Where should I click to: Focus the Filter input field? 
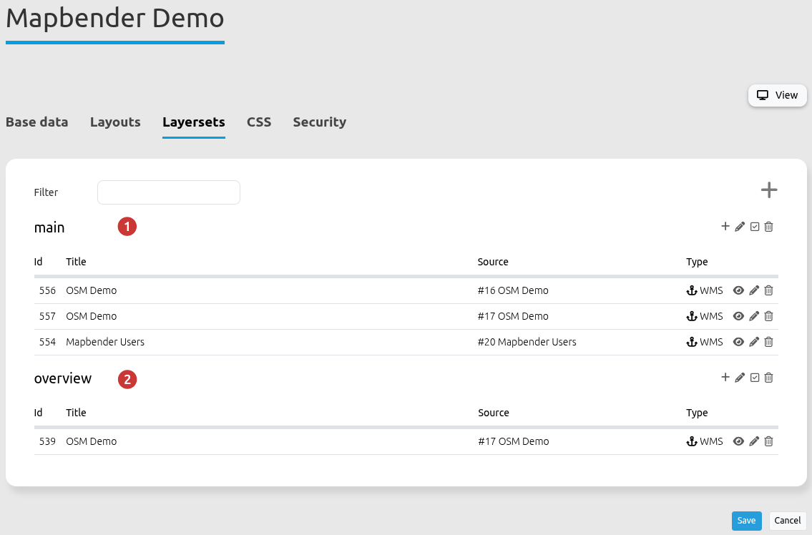coord(168,192)
